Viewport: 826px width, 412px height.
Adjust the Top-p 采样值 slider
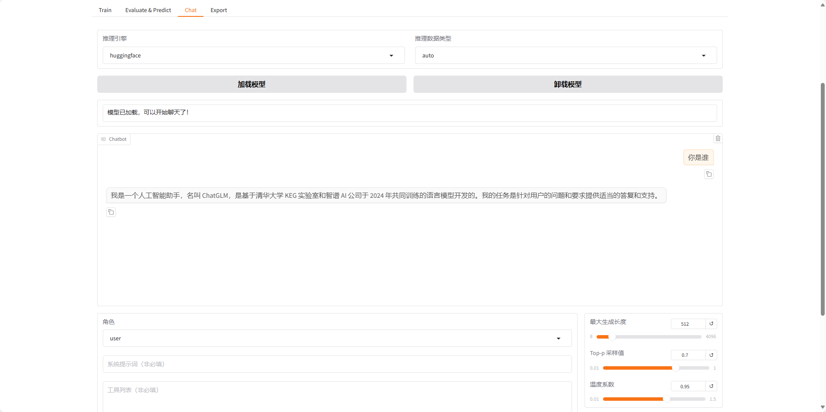pyautogui.click(x=656, y=368)
